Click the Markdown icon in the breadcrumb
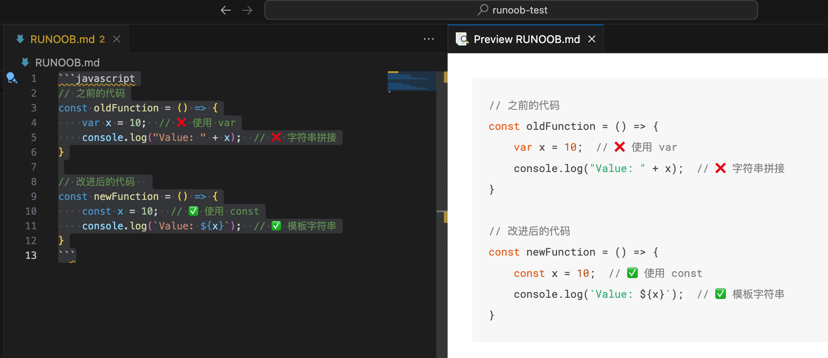 coord(25,62)
